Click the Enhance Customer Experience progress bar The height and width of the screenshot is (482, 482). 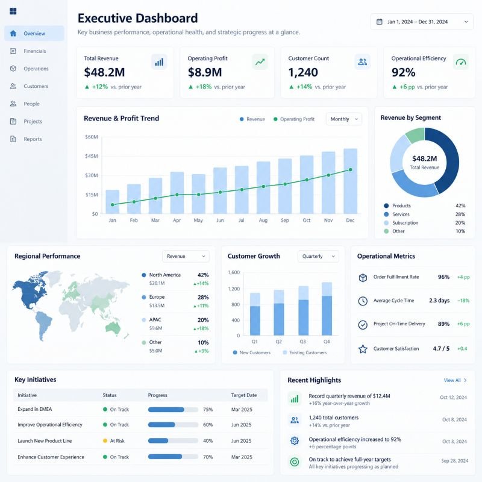(173, 457)
